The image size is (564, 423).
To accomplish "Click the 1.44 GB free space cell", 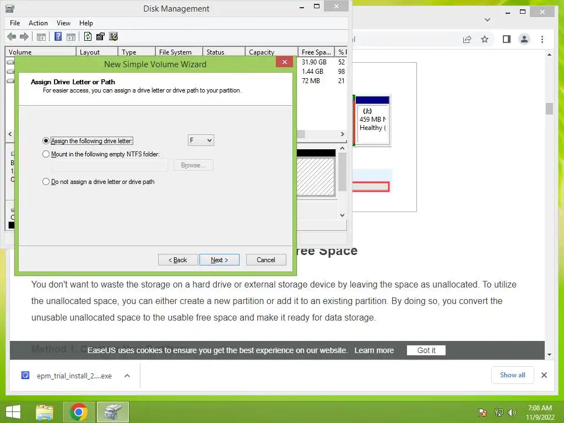I will click(313, 71).
